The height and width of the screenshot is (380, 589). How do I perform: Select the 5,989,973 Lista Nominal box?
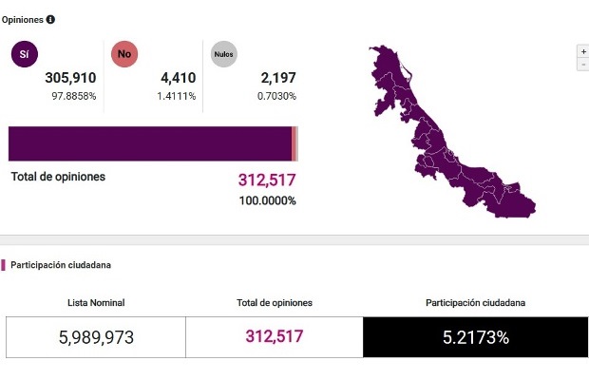(x=96, y=337)
